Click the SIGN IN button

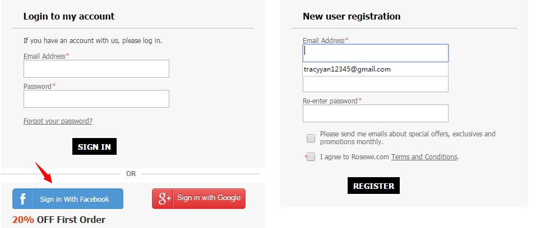pyautogui.click(x=94, y=147)
